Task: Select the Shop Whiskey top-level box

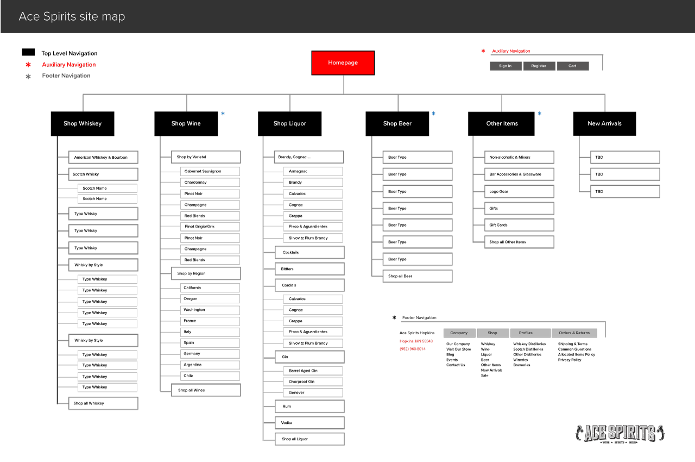Action: (x=83, y=123)
